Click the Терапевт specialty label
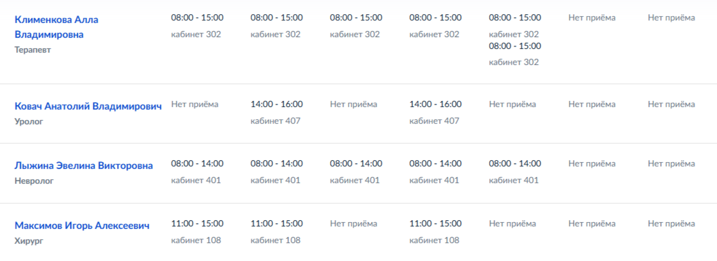The height and width of the screenshot is (261, 717). [x=33, y=50]
